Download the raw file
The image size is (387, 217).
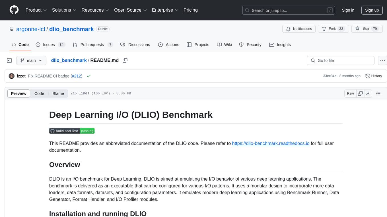pyautogui.click(x=368, y=93)
